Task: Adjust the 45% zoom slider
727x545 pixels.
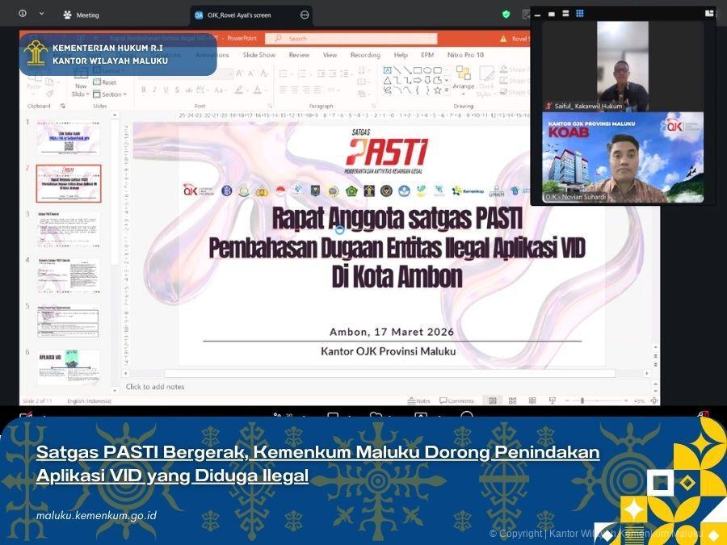Action: point(582,398)
